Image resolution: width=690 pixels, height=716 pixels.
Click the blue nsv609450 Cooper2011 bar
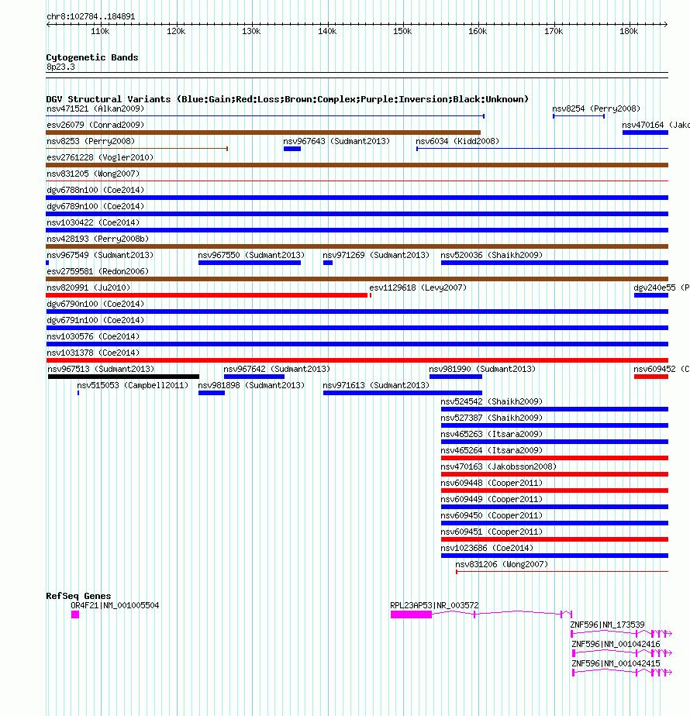pos(554,523)
